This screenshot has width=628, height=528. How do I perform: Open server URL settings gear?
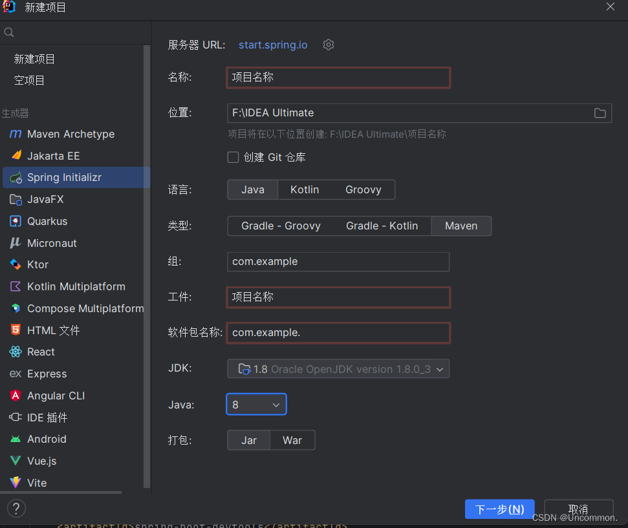pos(329,45)
